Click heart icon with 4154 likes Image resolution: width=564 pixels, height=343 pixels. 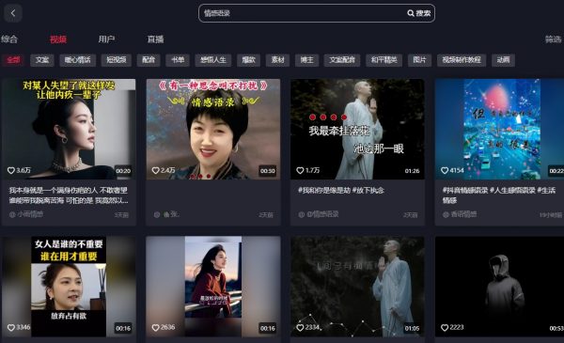[445, 170]
